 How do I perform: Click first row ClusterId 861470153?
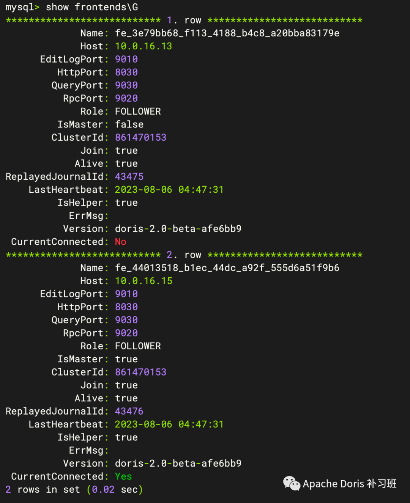click(140, 138)
